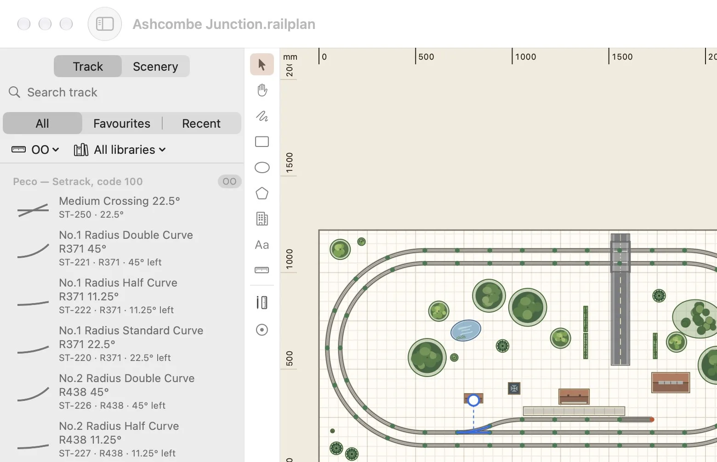
Task: Select No.1 Radius Standard Curve R371 22.5°
Action: click(122, 344)
